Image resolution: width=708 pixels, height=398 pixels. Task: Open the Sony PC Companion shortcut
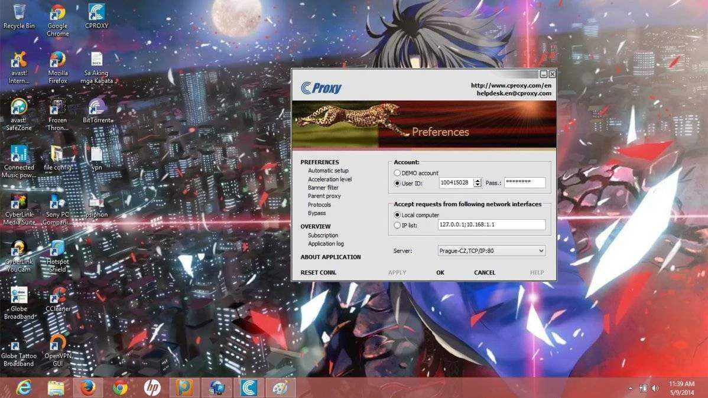(58, 209)
